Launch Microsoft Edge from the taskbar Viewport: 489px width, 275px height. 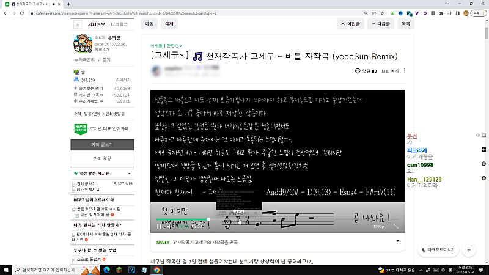click(106, 269)
